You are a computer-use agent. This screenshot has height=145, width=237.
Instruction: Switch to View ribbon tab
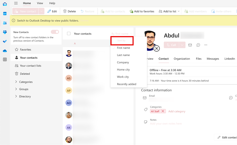pyautogui.click(x=40, y=3)
